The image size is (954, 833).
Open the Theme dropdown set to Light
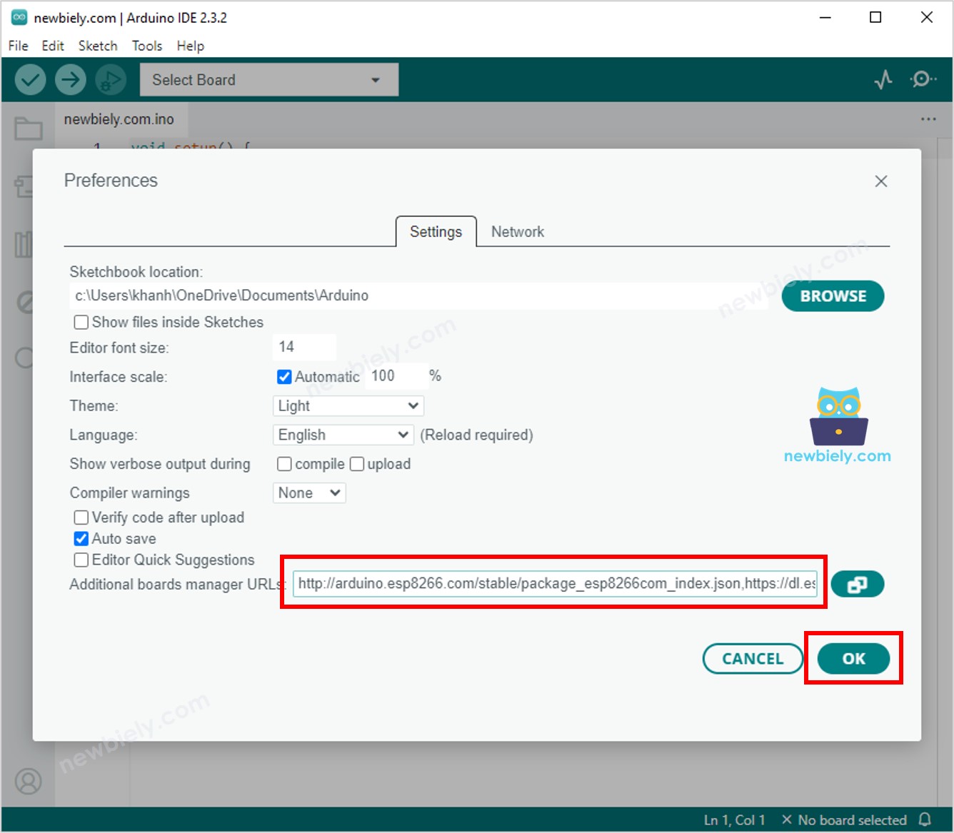(x=347, y=405)
